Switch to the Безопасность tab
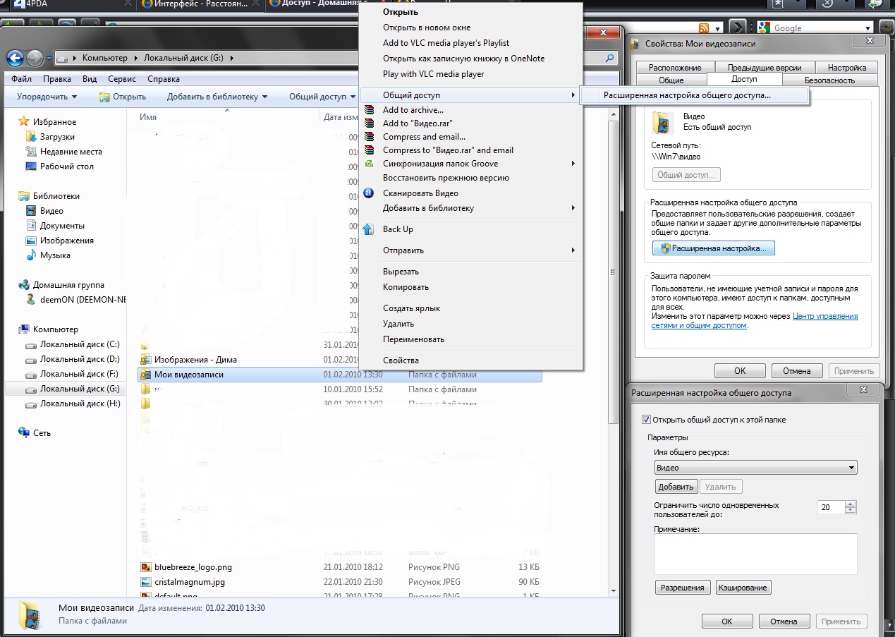 pyautogui.click(x=829, y=80)
